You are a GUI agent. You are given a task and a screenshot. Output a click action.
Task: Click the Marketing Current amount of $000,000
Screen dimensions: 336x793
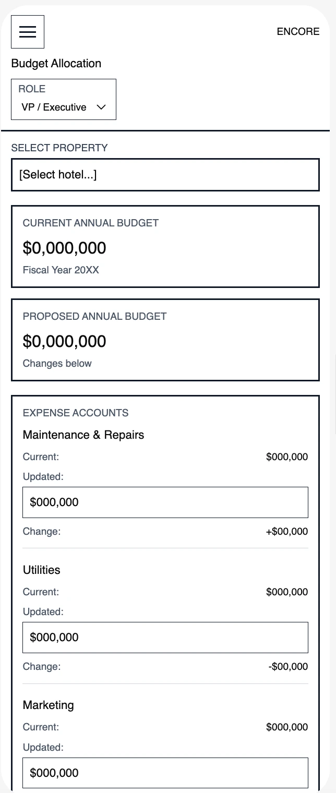[x=287, y=727]
